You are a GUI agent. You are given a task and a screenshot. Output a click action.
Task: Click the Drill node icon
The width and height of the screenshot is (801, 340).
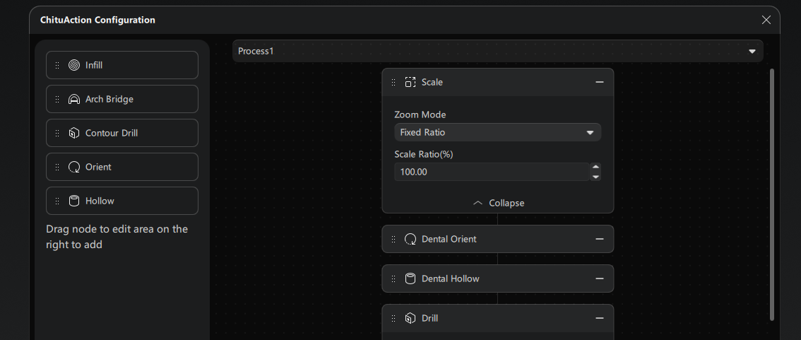point(410,318)
